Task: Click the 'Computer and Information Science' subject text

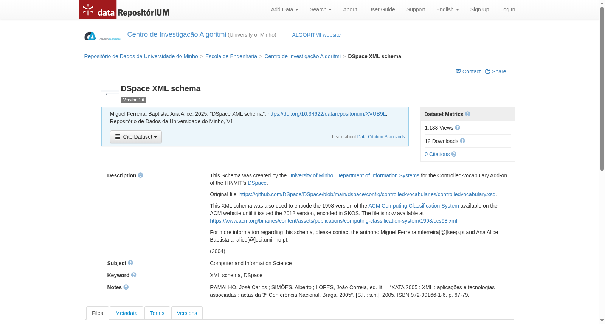Action: [x=251, y=263]
